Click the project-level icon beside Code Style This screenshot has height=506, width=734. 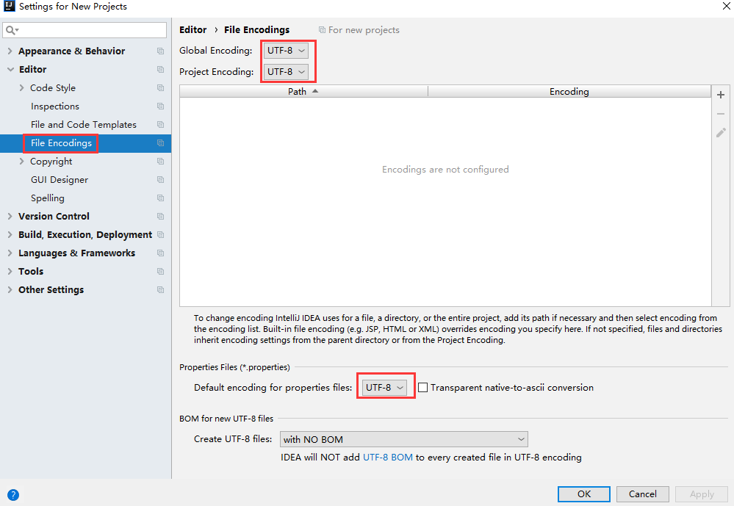pos(160,88)
